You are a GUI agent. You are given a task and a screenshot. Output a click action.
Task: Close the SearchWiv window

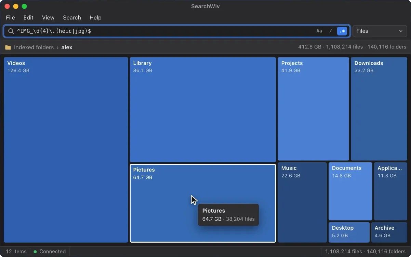7,6
